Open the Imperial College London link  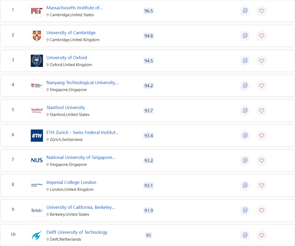point(71,183)
